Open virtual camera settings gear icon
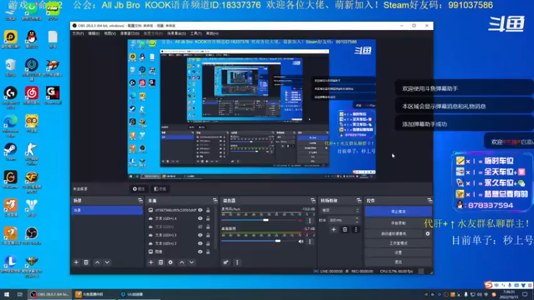This screenshot has width=534, height=300. tap(428, 234)
